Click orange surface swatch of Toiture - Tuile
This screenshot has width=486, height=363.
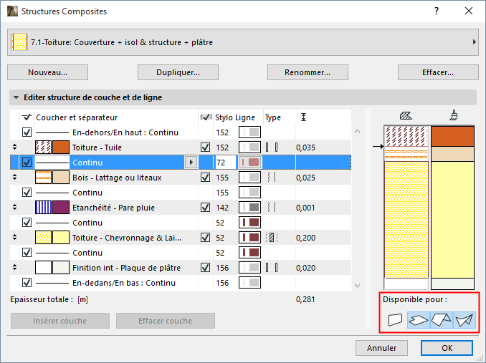61,147
